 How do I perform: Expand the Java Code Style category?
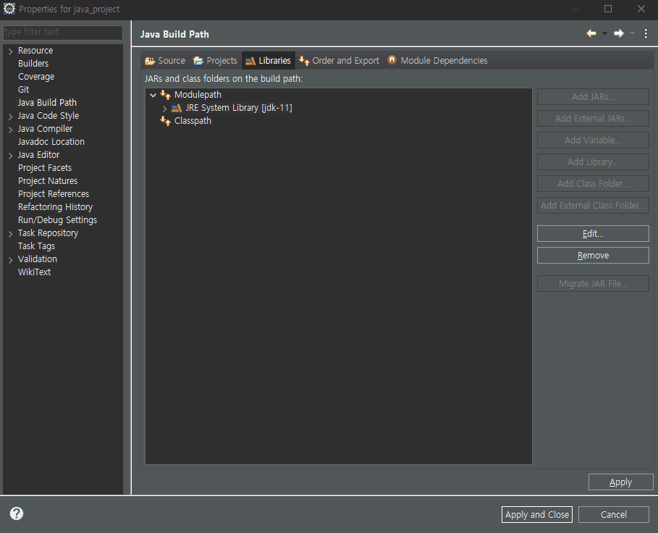coord(10,117)
